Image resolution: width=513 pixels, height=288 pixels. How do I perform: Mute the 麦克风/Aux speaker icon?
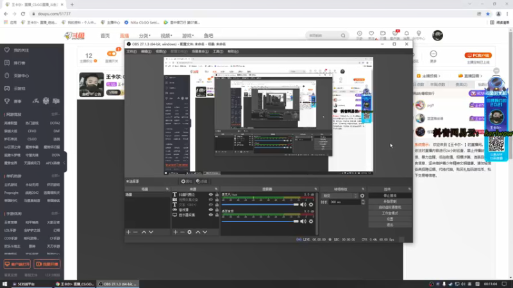(303, 204)
